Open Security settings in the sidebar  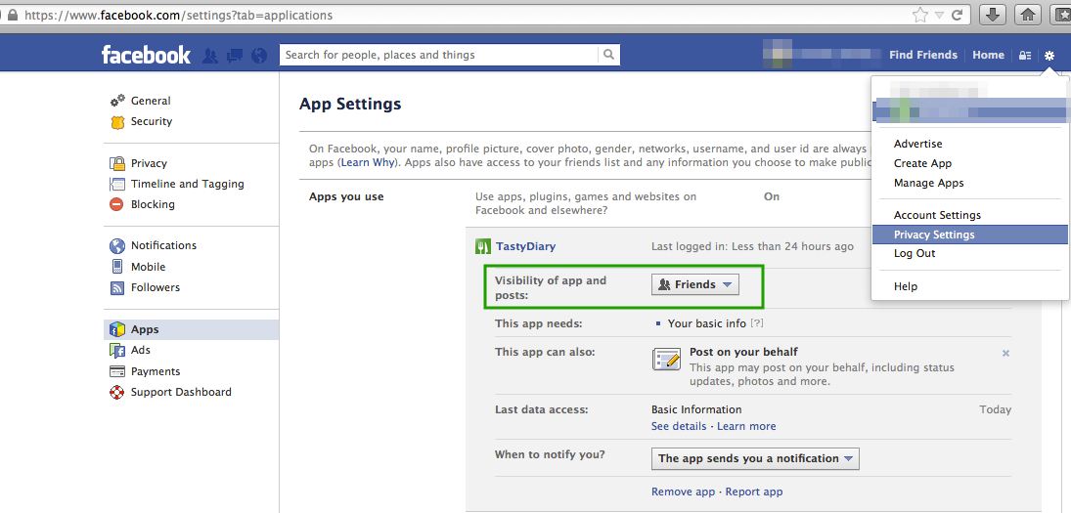152,122
